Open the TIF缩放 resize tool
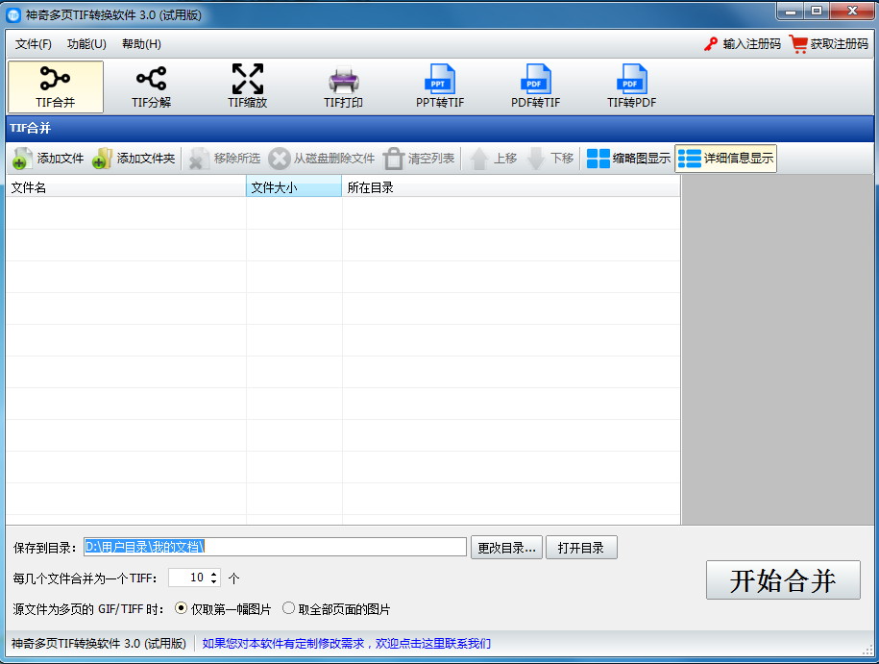The width and height of the screenshot is (879, 664). pos(247,86)
